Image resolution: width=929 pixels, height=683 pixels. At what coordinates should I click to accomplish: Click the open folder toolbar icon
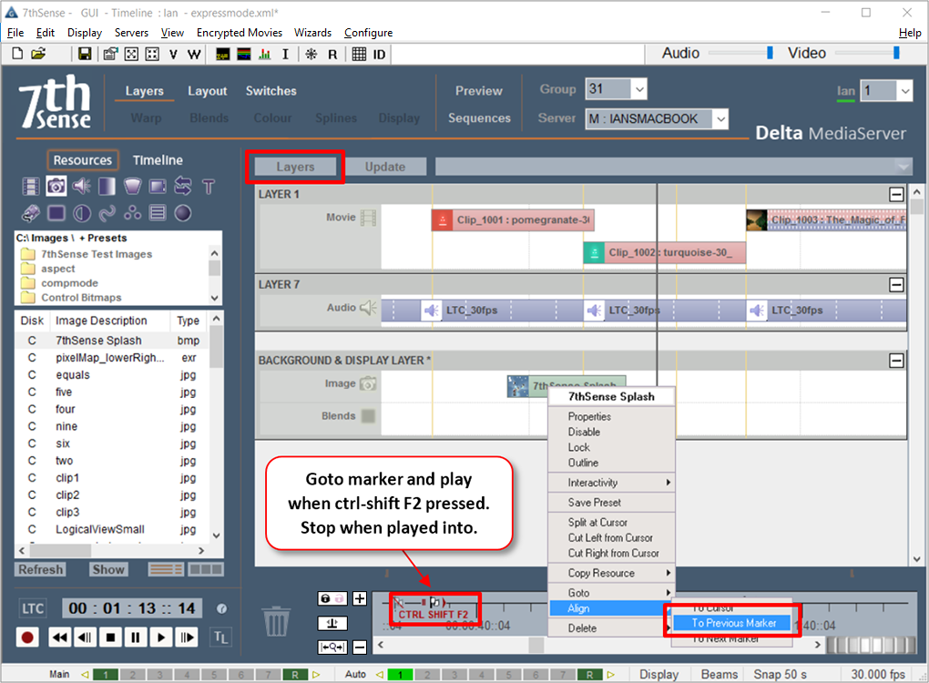[38, 54]
